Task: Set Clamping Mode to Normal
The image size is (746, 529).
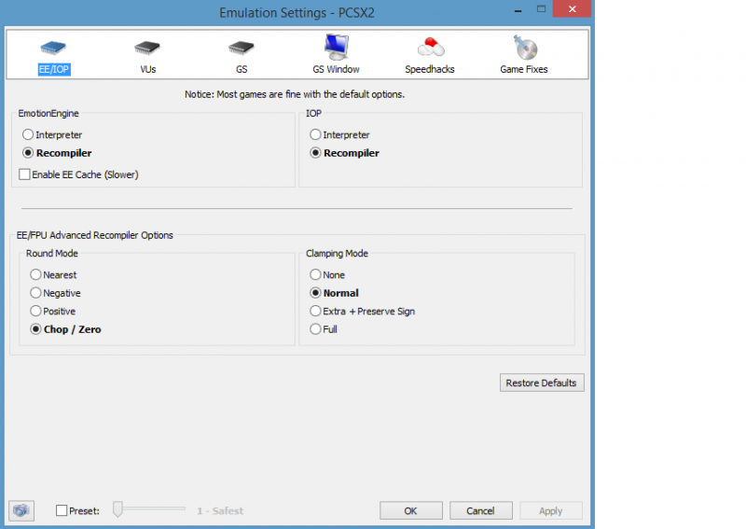Action: tap(334, 293)
